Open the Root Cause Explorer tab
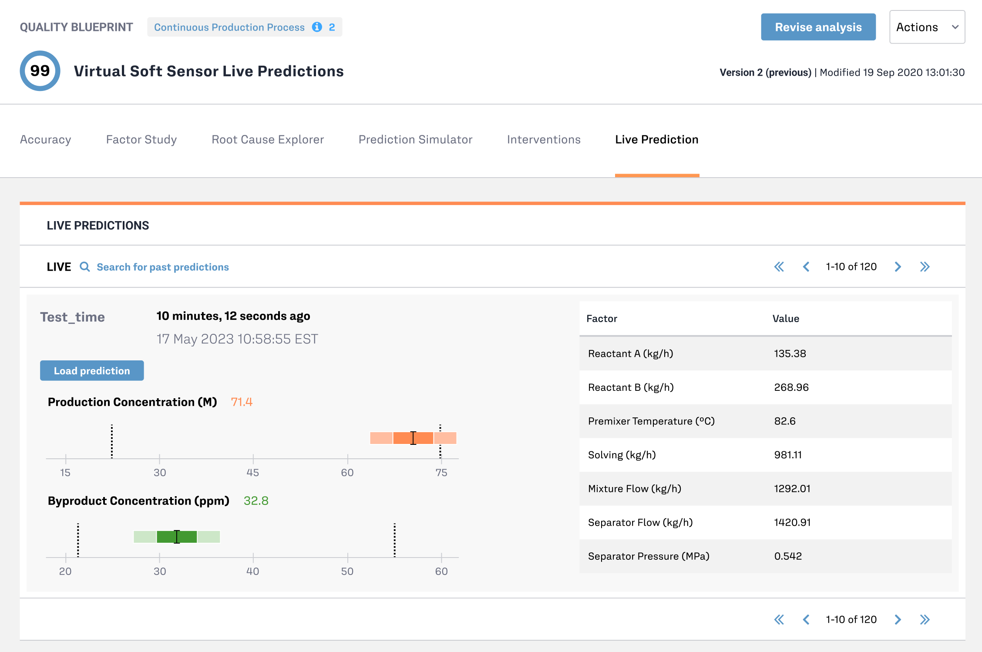Image resolution: width=982 pixels, height=652 pixels. 268,139
